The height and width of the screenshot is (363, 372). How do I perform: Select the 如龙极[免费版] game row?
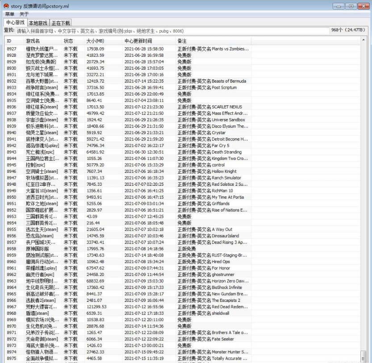pos(41,62)
